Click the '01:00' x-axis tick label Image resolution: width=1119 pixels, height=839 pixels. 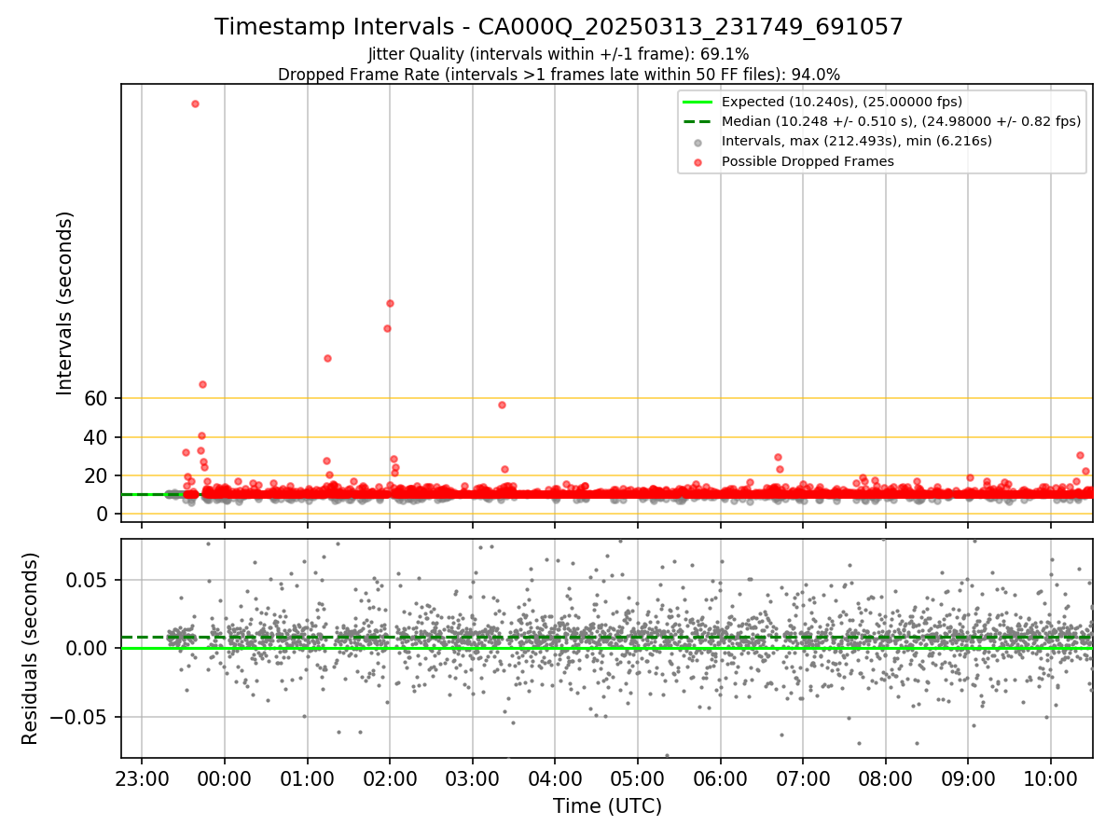tap(307, 779)
